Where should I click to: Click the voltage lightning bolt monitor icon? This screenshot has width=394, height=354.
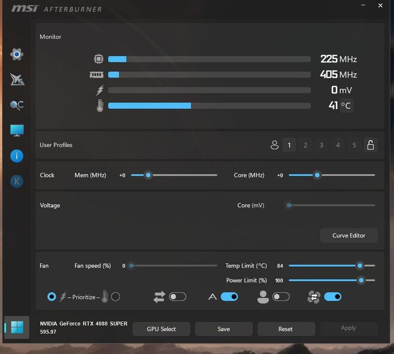coord(100,90)
